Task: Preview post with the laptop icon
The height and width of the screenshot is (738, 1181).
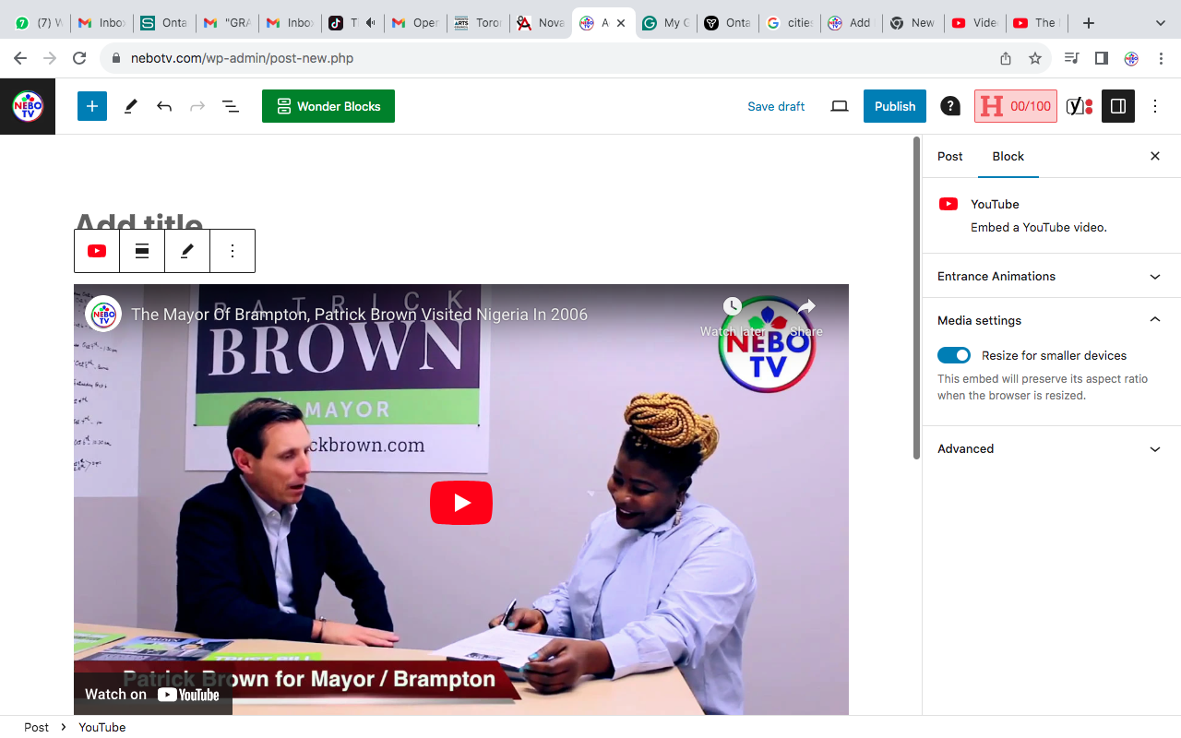Action: click(x=839, y=106)
